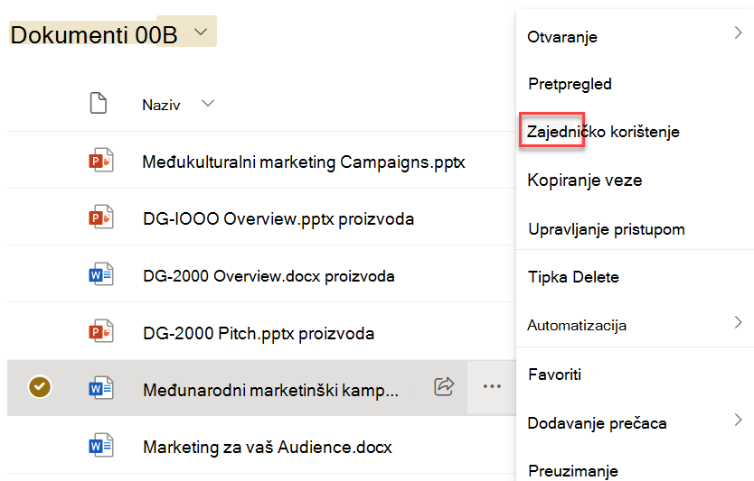Open DG-IOOO Overview.pptx proizvoda file
754x481 pixels.
pyautogui.click(x=278, y=219)
